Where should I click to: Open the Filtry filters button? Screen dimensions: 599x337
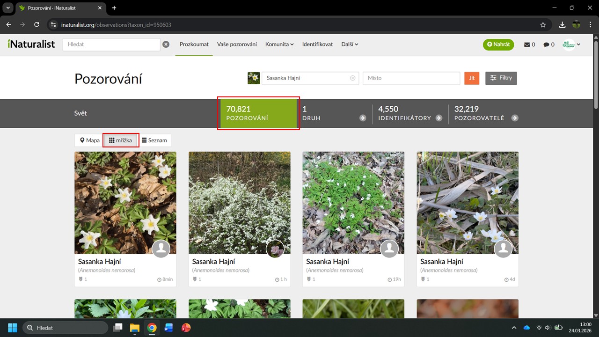click(x=501, y=78)
